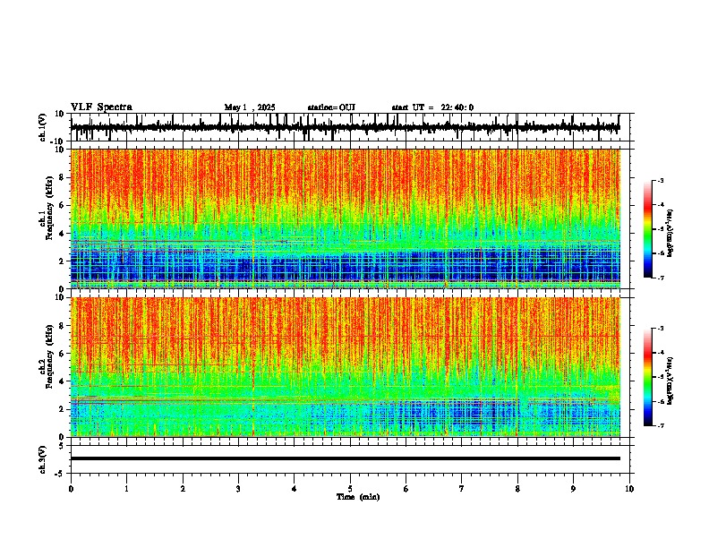Click time axis tick label '6'

(x=406, y=489)
